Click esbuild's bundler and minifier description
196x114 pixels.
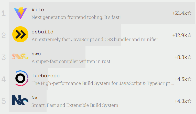[x=95, y=40]
